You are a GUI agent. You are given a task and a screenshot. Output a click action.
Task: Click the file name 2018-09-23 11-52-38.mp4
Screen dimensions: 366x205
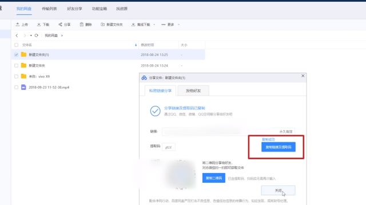pos(49,87)
